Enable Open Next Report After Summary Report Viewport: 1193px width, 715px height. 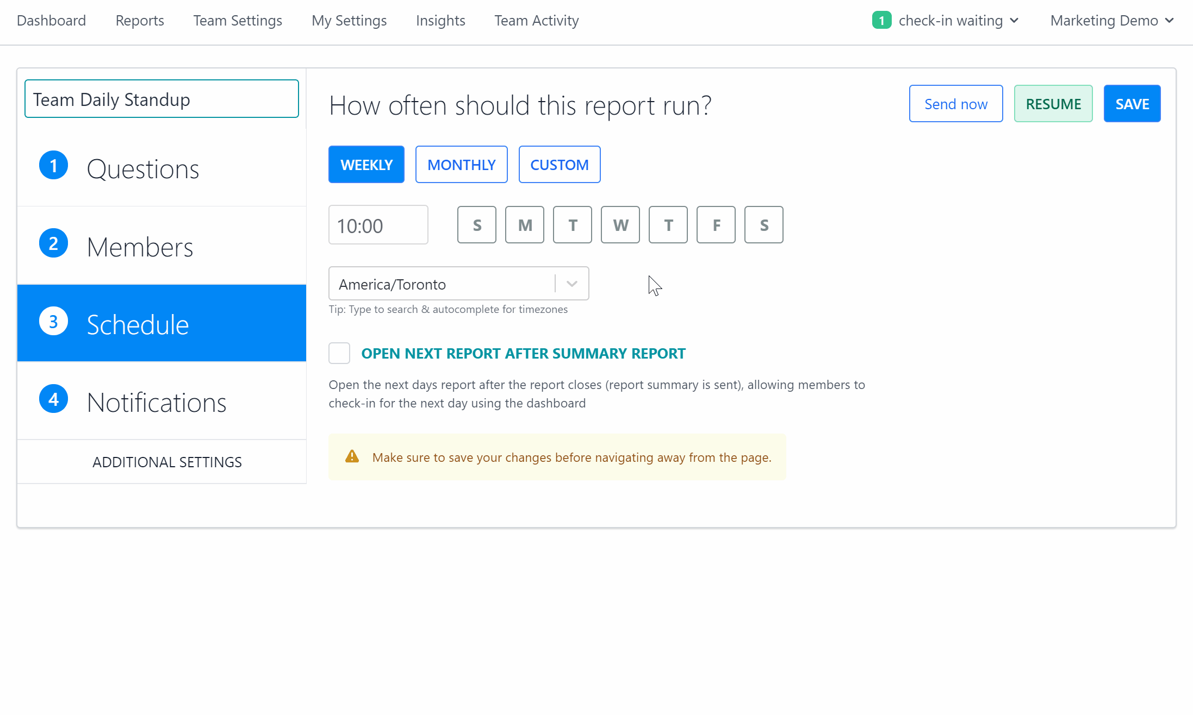pyautogui.click(x=339, y=353)
